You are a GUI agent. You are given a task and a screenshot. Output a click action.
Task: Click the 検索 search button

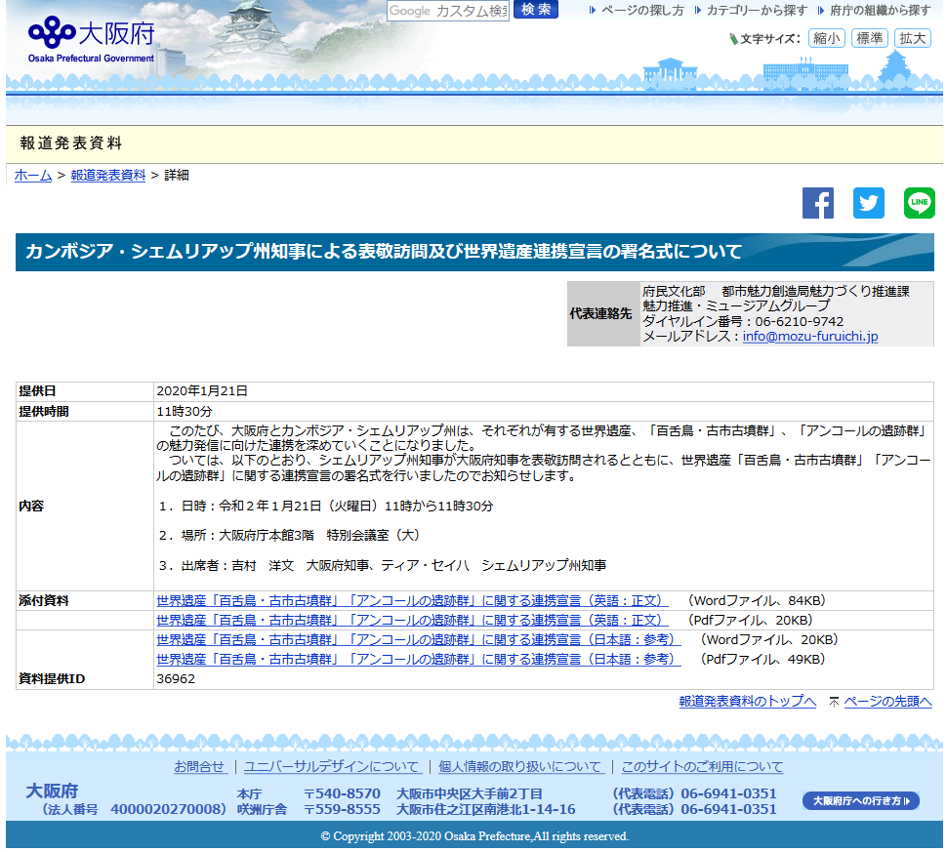(x=535, y=10)
